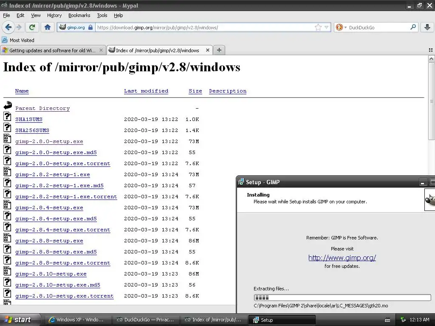Open a new tab with plus button
Viewport: 435px width, 326px height.
(x=219, y=50)
